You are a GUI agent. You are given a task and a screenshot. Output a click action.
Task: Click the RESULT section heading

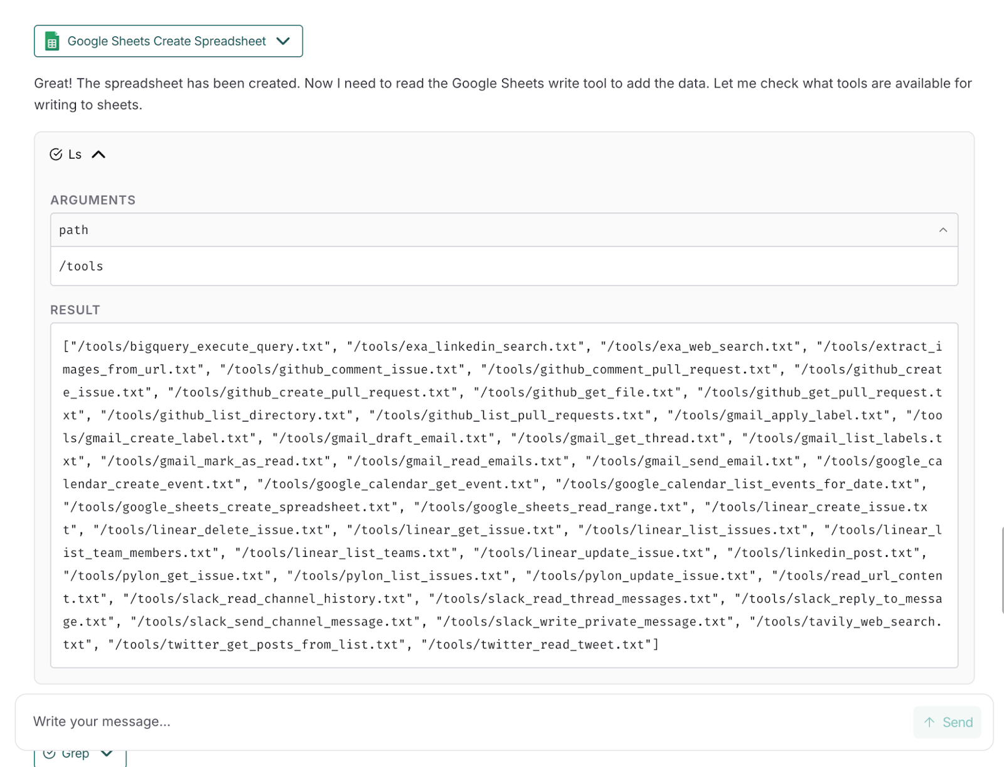coord(75,310)
